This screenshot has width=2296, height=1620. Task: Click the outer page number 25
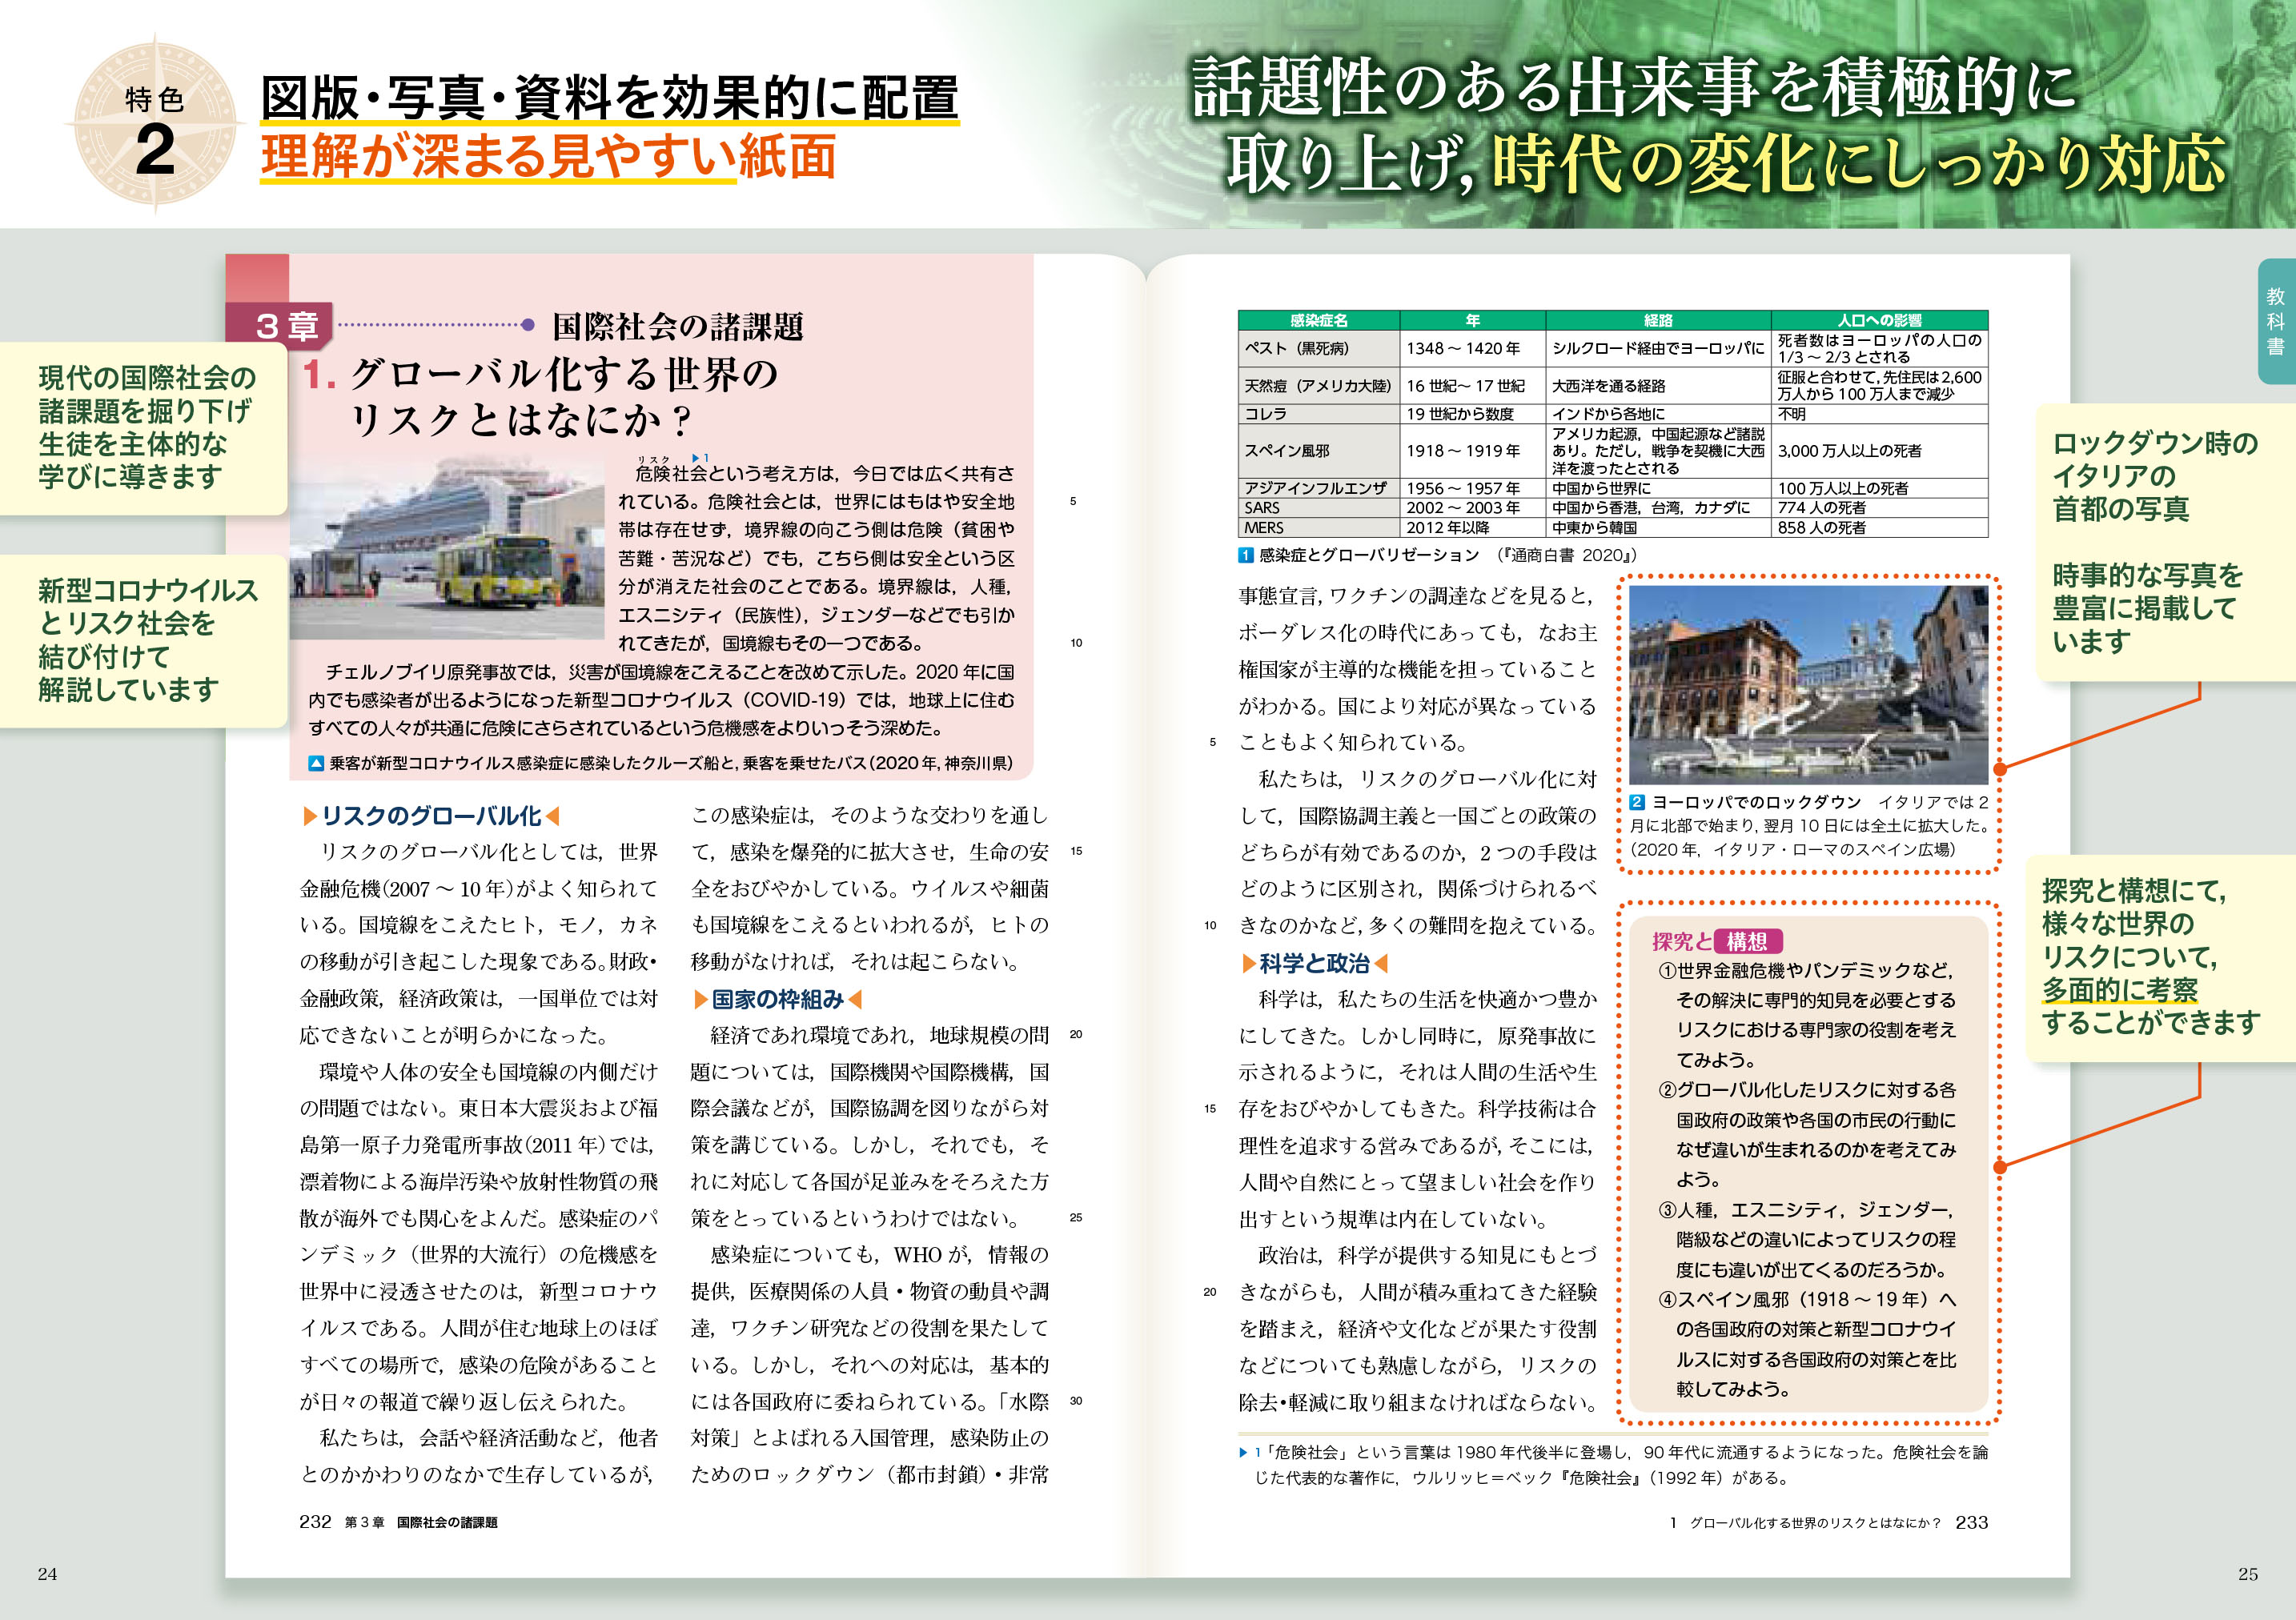(2248, 1574)
